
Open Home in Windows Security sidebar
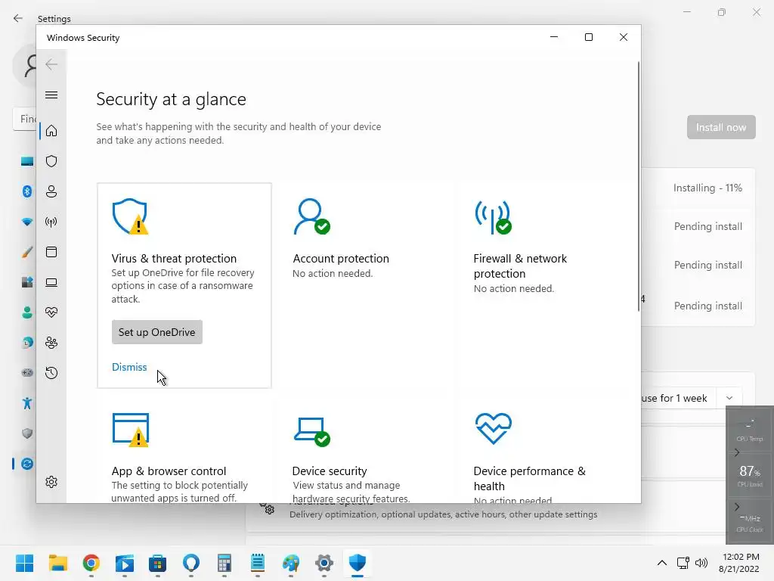(51, 131)
